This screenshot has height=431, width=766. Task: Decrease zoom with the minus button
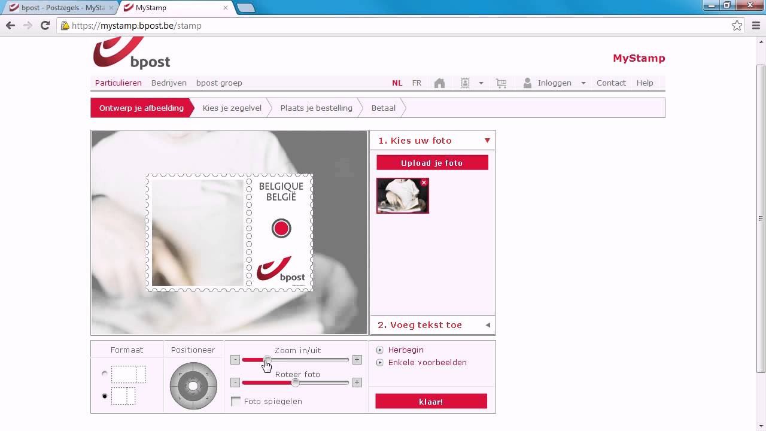(x=235, y=360)
